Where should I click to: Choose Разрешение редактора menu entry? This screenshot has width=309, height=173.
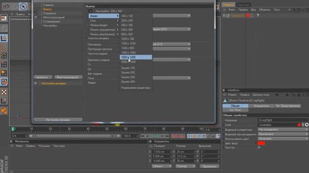136,88
